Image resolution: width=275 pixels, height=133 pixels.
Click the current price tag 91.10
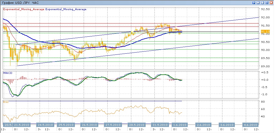click(x=265, y=32)
